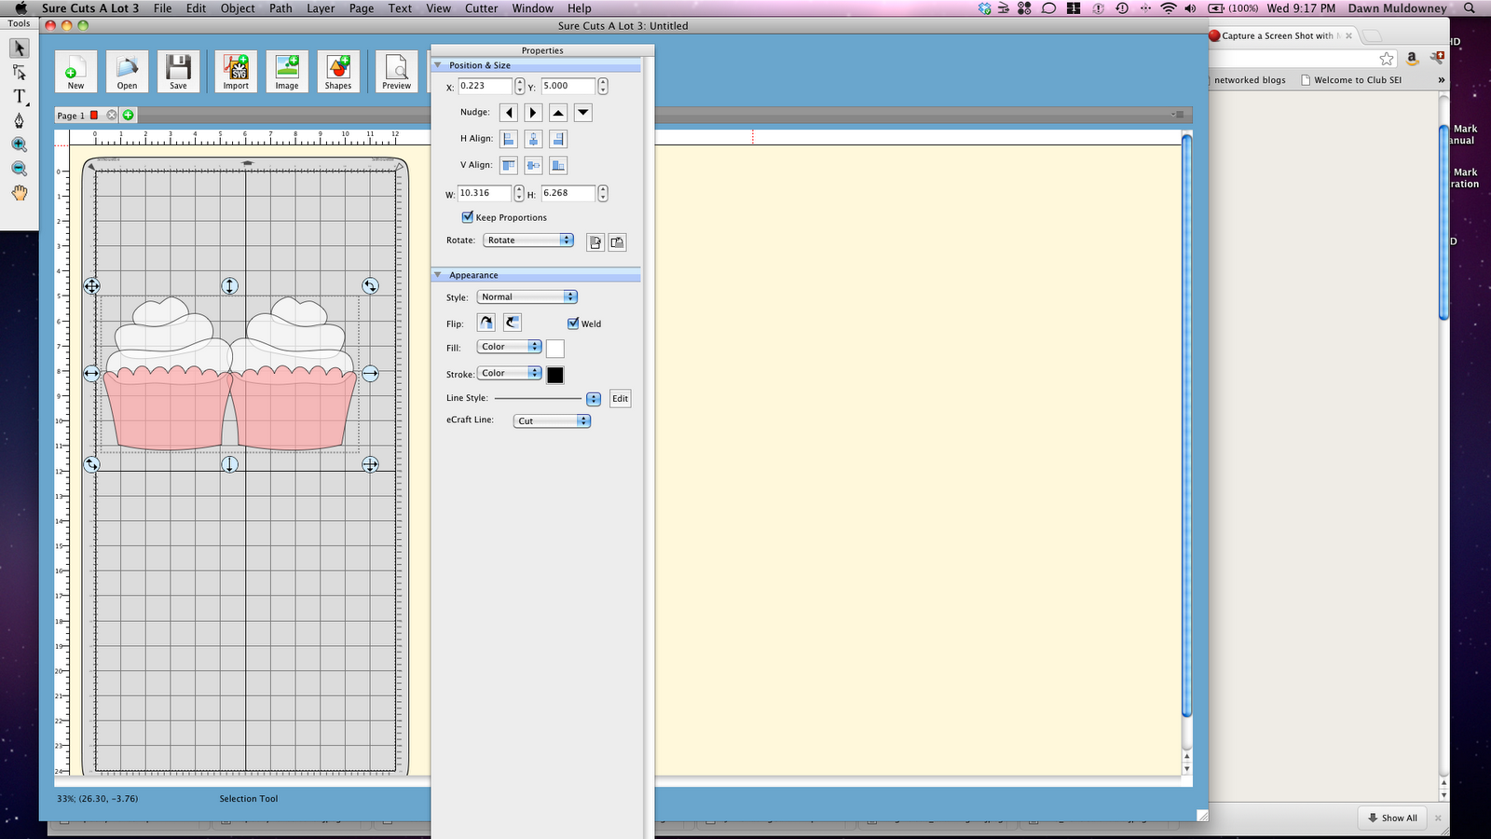Uncheck Keep Proportions
Image resolution: width=1491 pixels, height=839 pixels.
468,217
